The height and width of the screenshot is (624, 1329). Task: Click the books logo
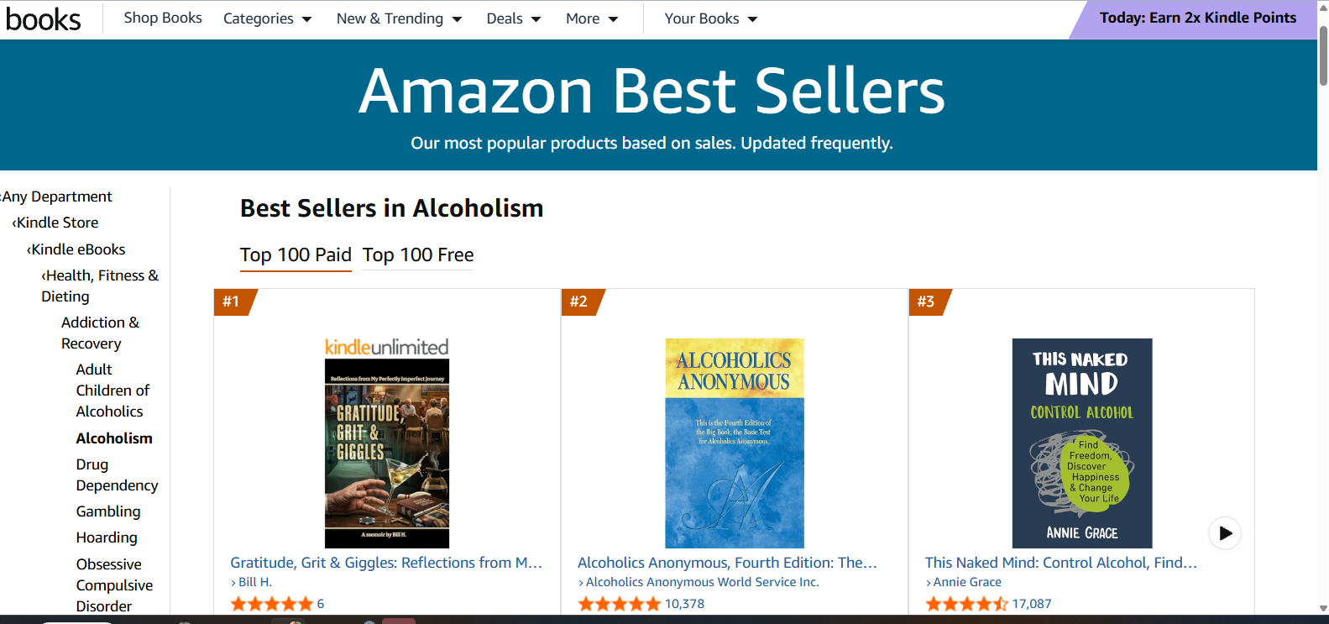[x=44, y=18]
